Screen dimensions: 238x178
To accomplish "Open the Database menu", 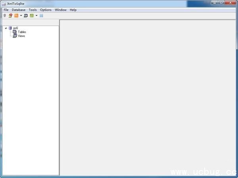I will click(19, 10).
